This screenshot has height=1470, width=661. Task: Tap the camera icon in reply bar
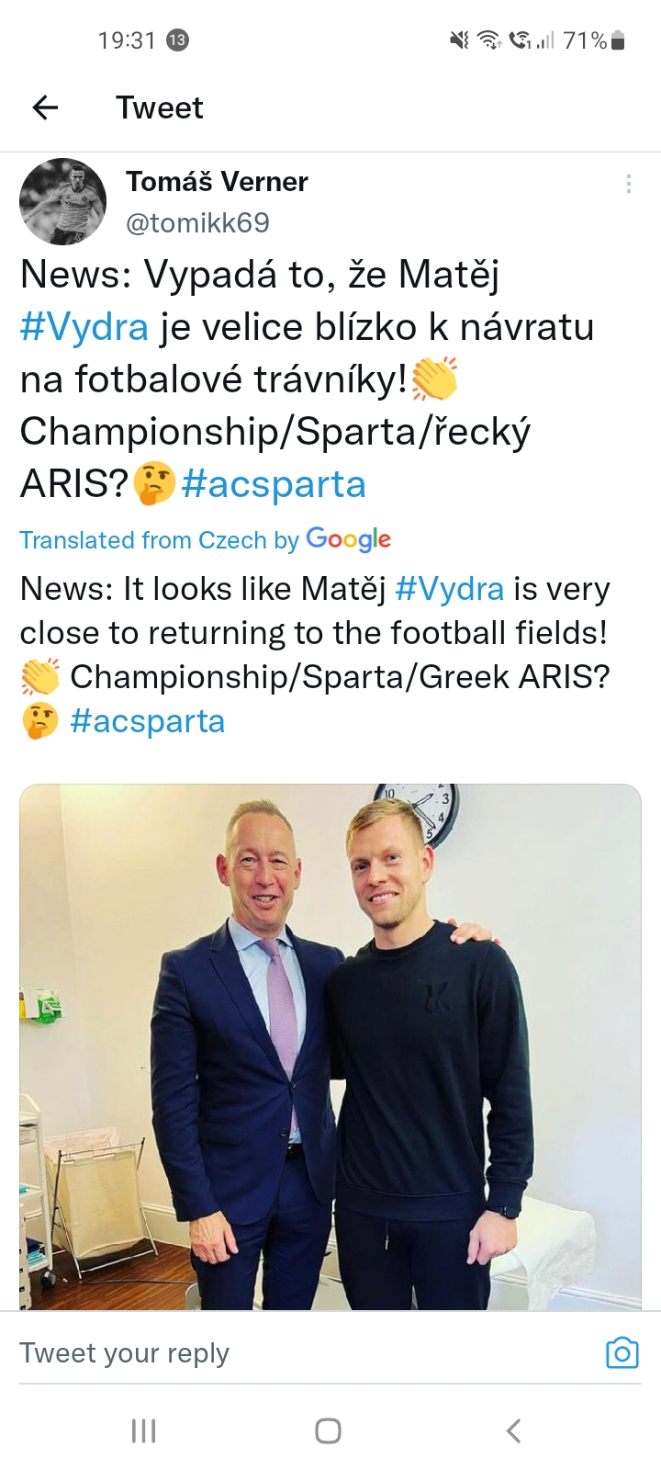pyautogui.click(x=622, y=1352)
